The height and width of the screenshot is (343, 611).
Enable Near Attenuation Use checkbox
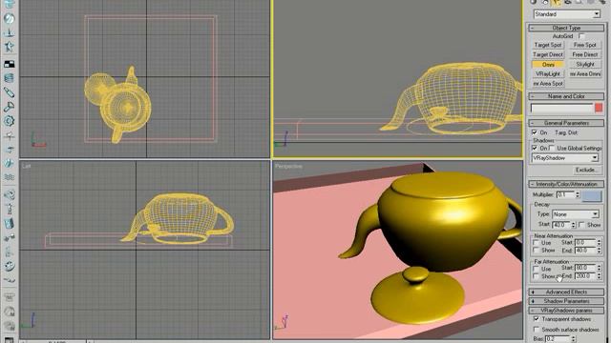pos(536,243)
